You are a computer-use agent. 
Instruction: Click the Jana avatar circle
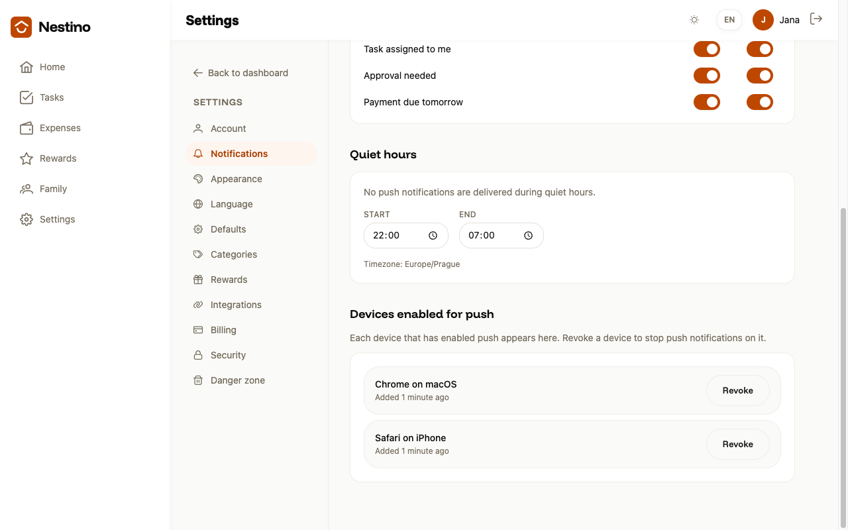(763, 20)
